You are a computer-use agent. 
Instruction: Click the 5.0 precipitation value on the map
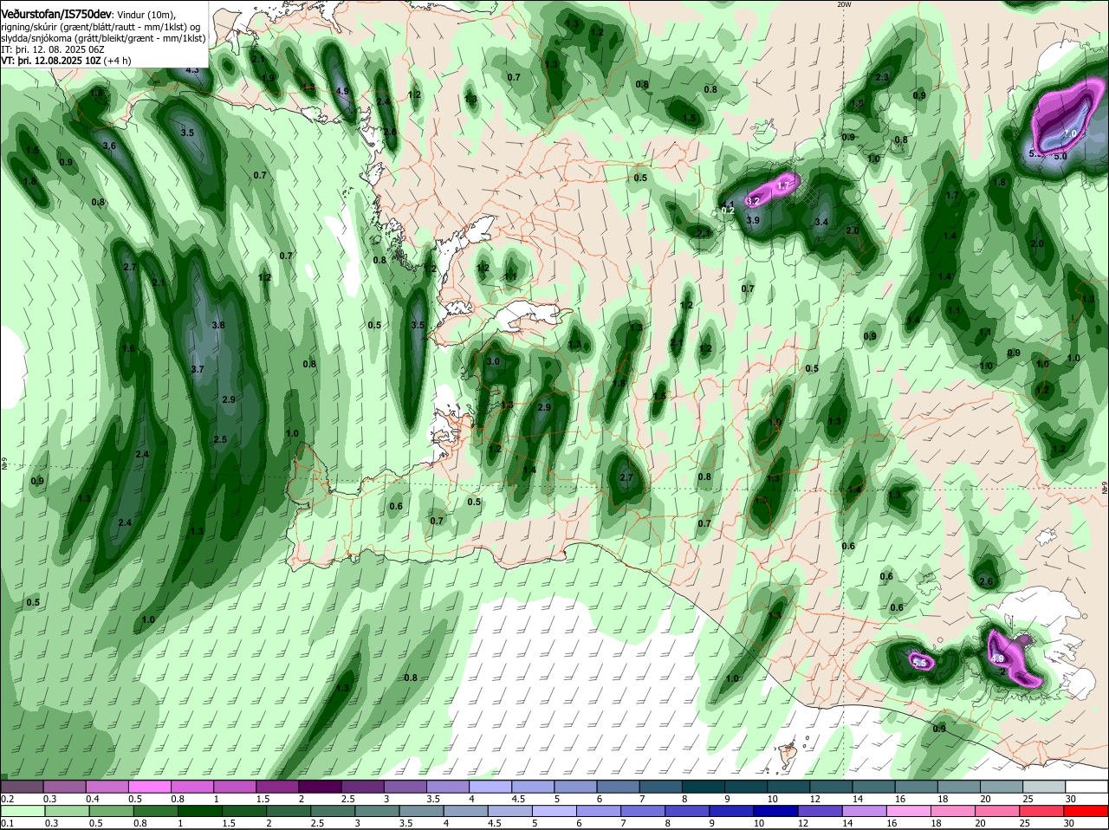point(1060,156)
